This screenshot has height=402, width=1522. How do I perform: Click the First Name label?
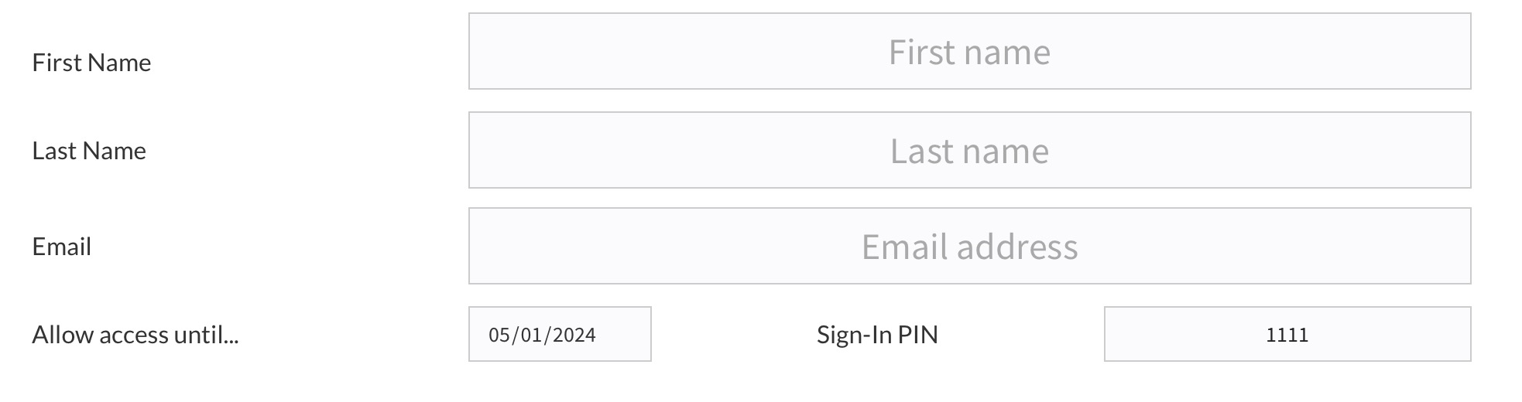click(91, 63)
